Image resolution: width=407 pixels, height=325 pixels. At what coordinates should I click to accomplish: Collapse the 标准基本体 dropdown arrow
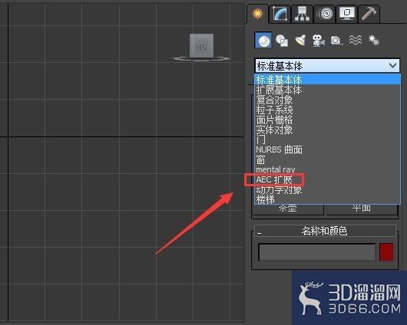(x=393, y=66)
